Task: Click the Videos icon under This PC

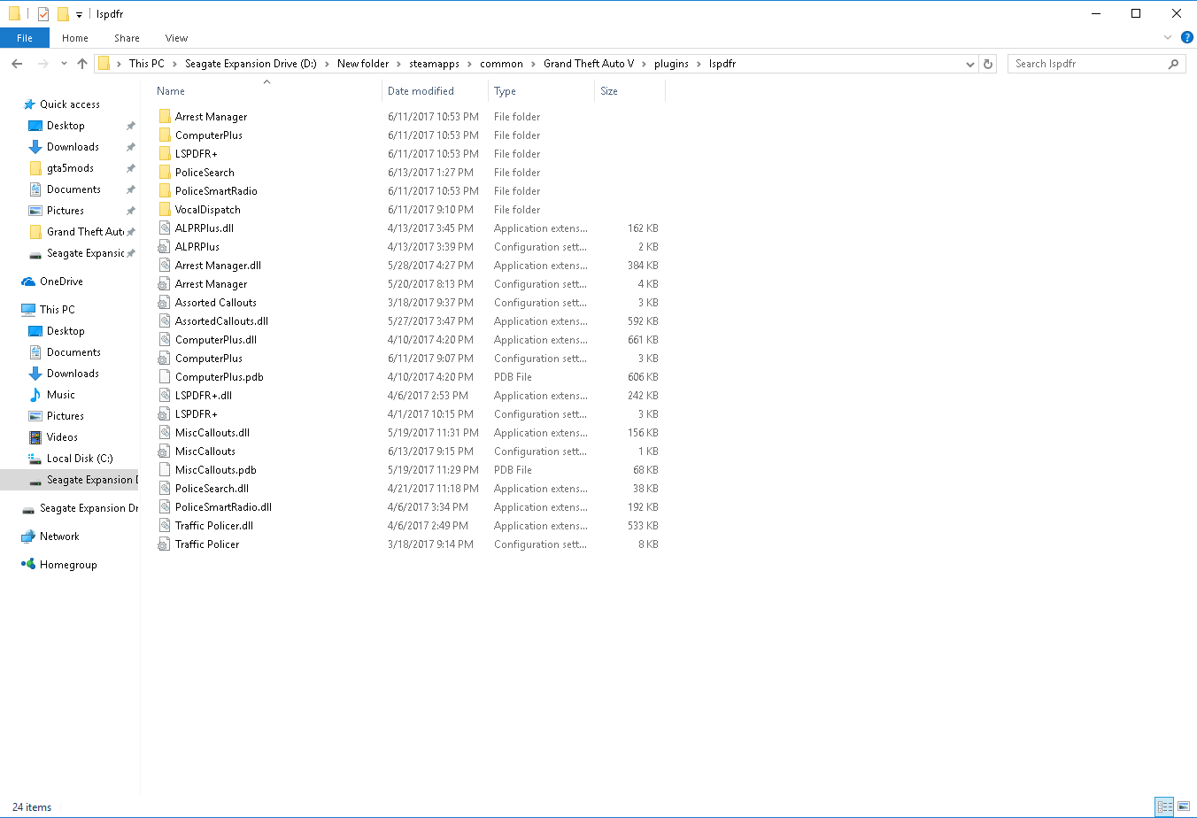Action: click(35, 437)
